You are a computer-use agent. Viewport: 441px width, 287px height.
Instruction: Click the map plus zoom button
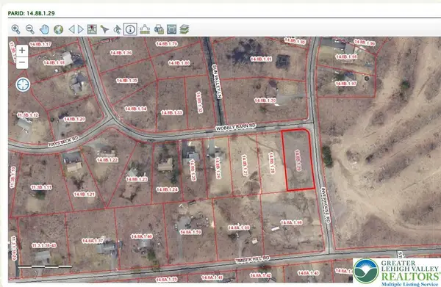click(22, 51)
